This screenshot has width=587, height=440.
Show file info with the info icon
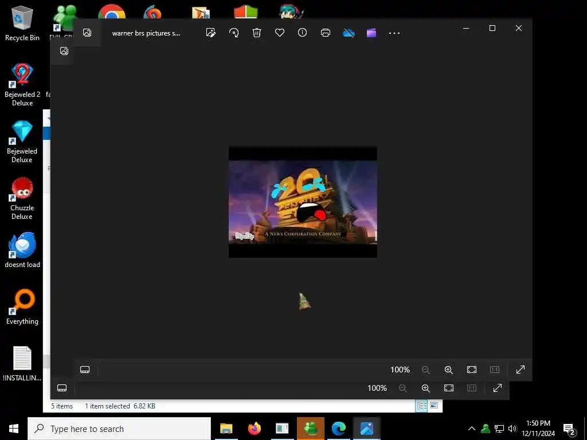tap(303, 33)
